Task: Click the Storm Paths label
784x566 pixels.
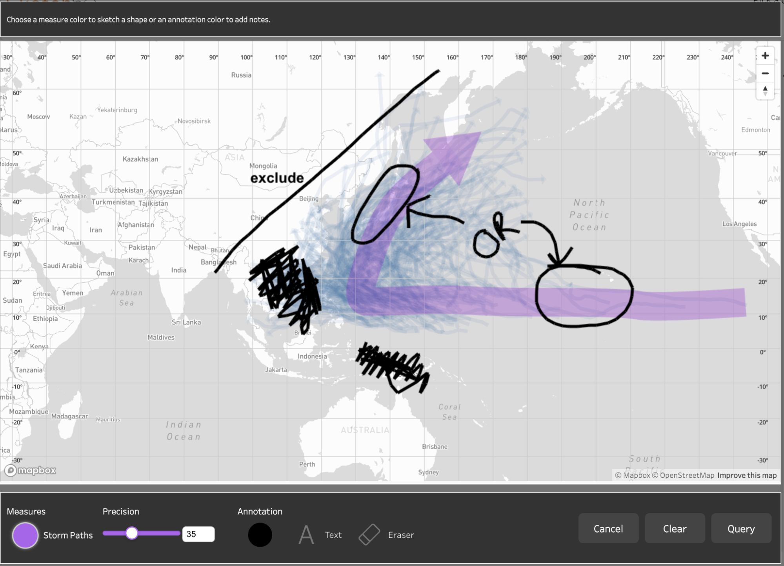Action: point(68,535)
